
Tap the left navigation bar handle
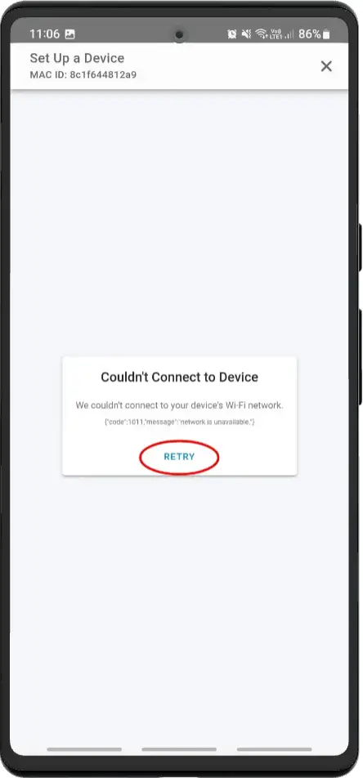pyautogui.click(x=84, y=749)
